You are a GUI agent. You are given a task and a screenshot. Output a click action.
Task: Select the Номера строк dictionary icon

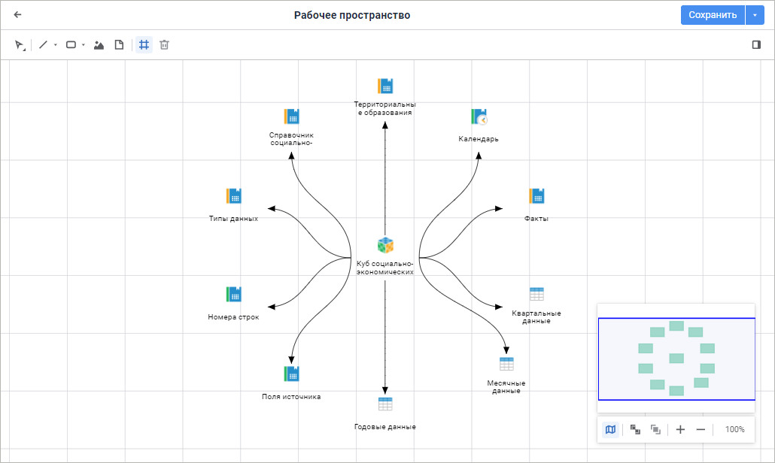pos(233,294)
